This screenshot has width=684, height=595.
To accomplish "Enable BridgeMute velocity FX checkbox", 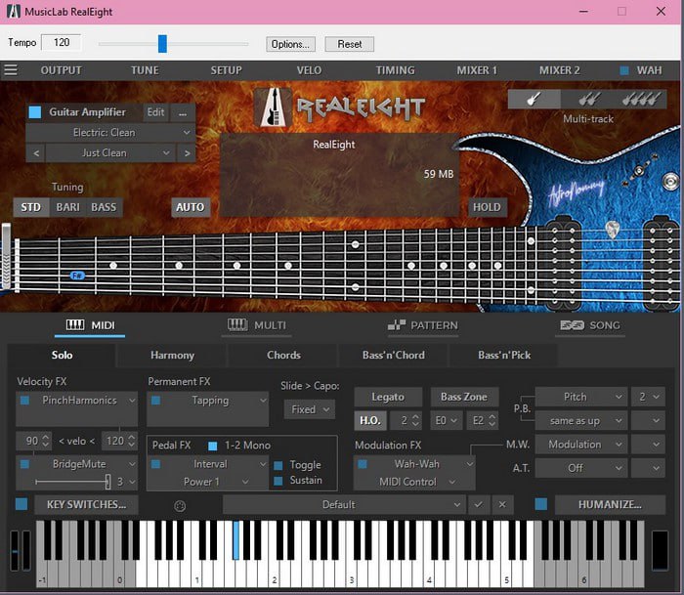I will tap(24, 464).
